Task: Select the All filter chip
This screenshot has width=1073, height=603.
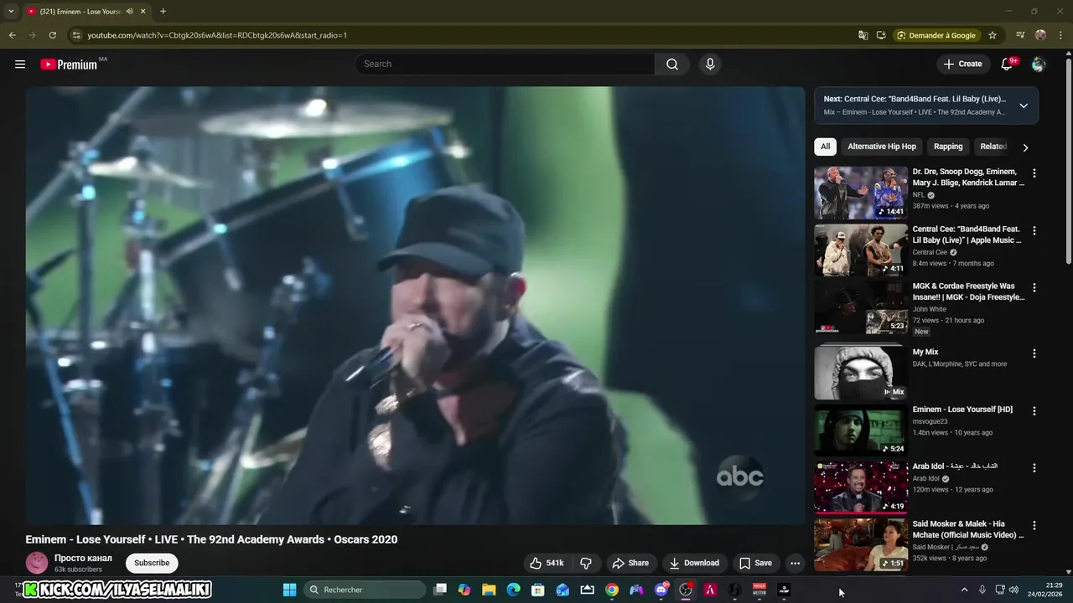Action: pos(825,147)
